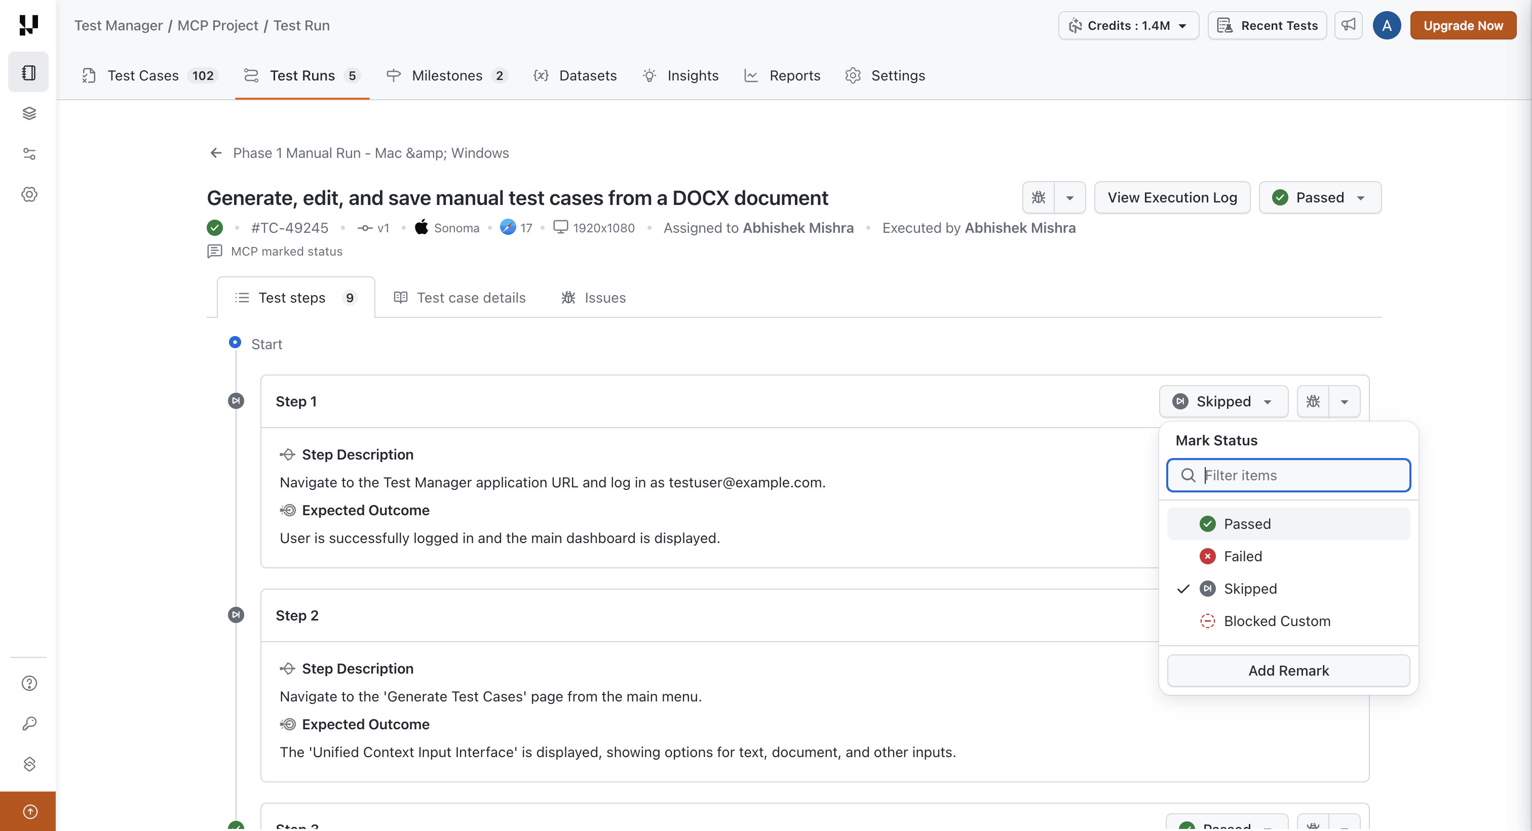This screenshot has height=831, width=1532.
Task: Click the key icon in sidebar
Action: click(x=28, y=724)
